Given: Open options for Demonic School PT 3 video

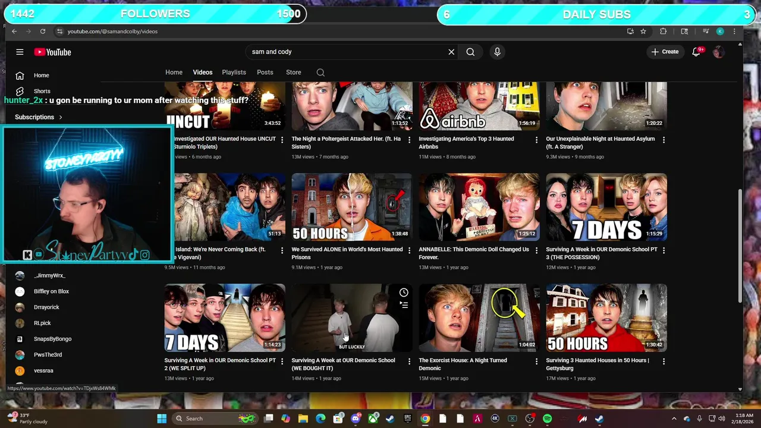Looking at the screenshot, I should tap(663, 250).
